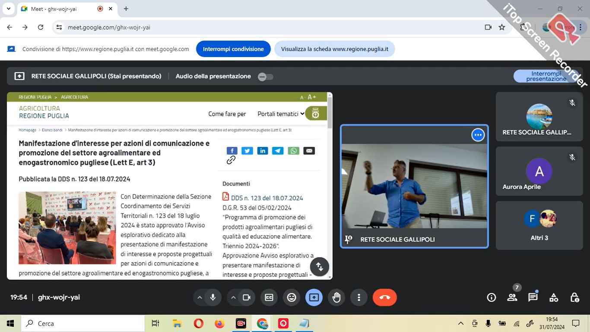Reload the Meet page

tap(41, 27)
